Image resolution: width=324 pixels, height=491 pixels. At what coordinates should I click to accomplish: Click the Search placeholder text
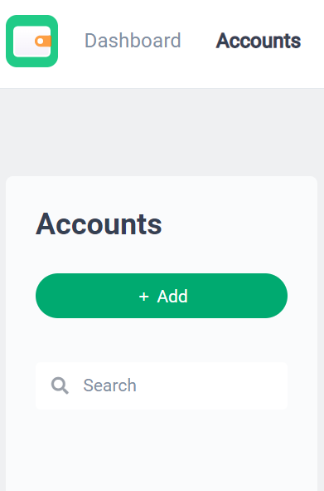click(109, 385)
